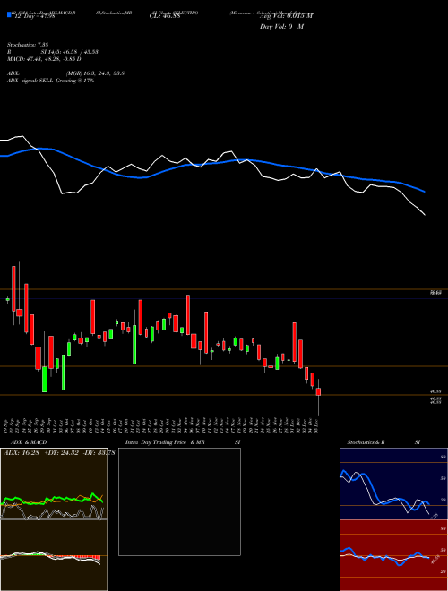The width and height of the screenshot is (448, 591).
Task: Open the ADX indicator mini chart
Action: (54, 484)
